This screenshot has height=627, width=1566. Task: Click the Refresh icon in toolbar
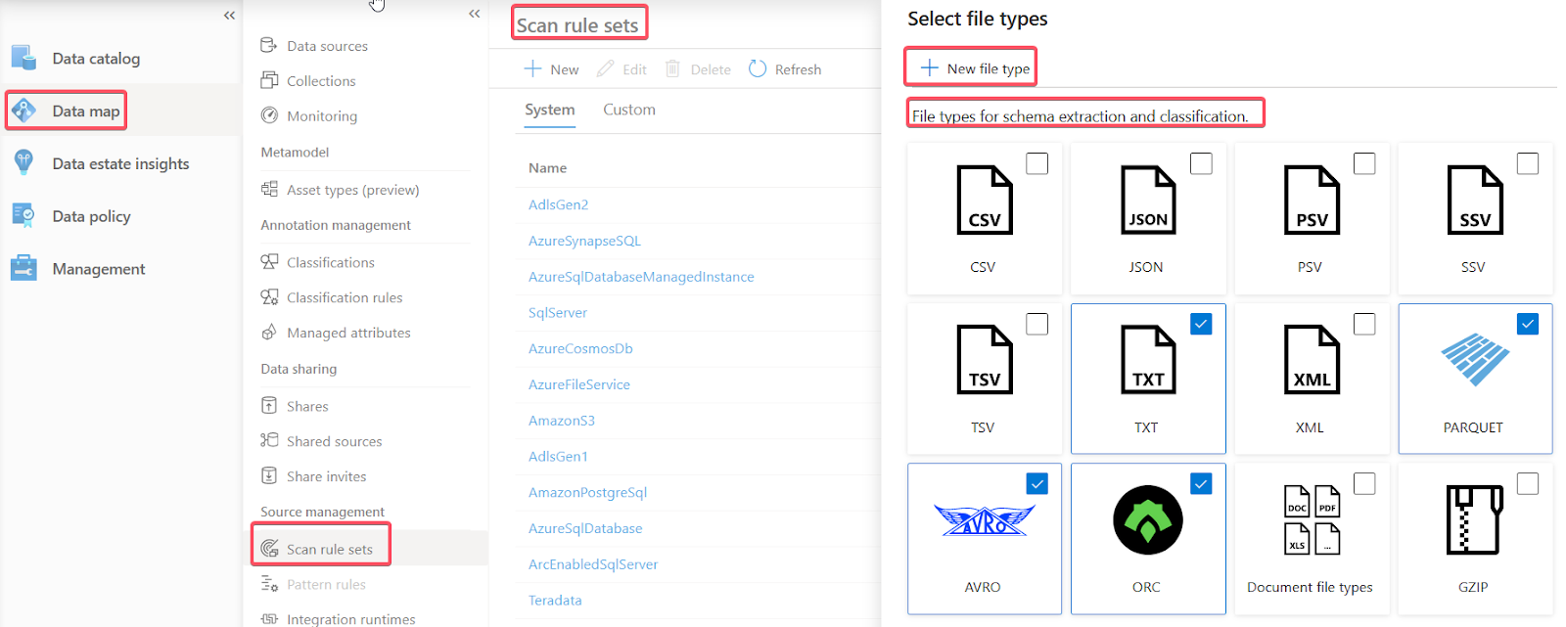[x=758, y=69]
